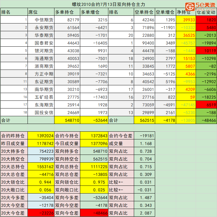
Task: Select the 席位 column header
Action: [x=41, y=12]
